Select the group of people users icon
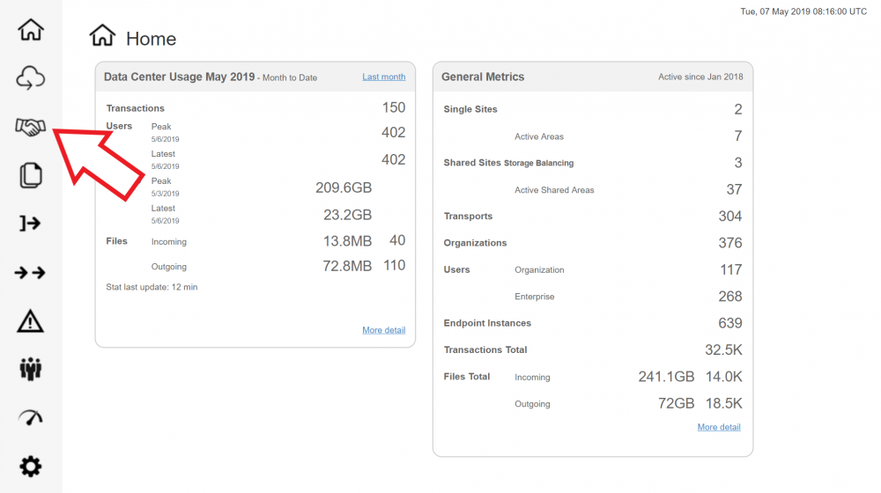Image resolution: width=881 pixels, height=493 pixels. pos(31,369)
